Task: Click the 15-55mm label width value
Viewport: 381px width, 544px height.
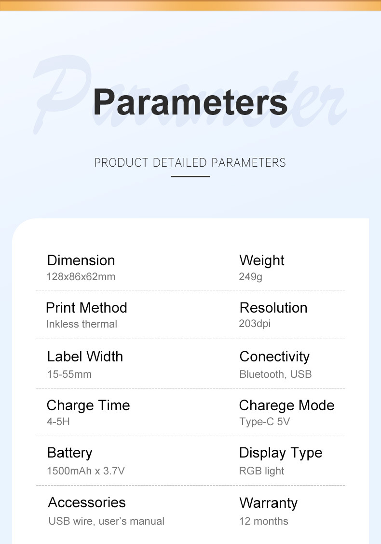Action: tap(69, 374)
